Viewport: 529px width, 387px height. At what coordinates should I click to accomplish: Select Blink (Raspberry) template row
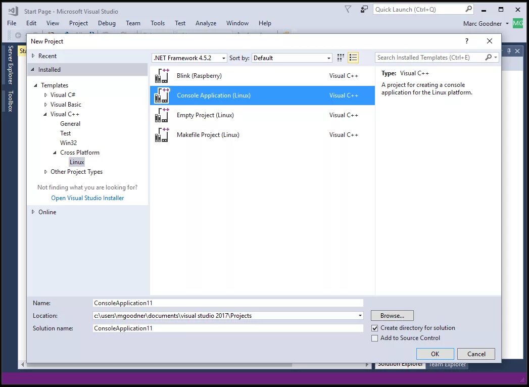click(262, 76)
